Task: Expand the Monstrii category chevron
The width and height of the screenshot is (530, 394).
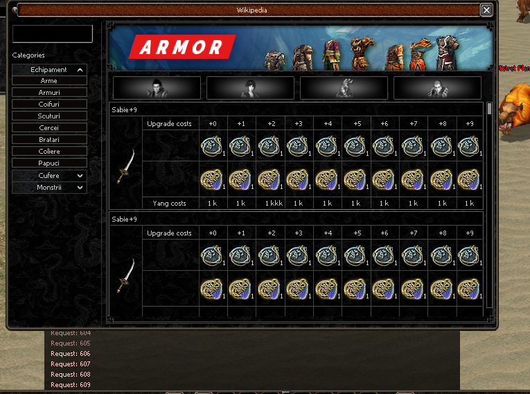Action: coord(80,188)
